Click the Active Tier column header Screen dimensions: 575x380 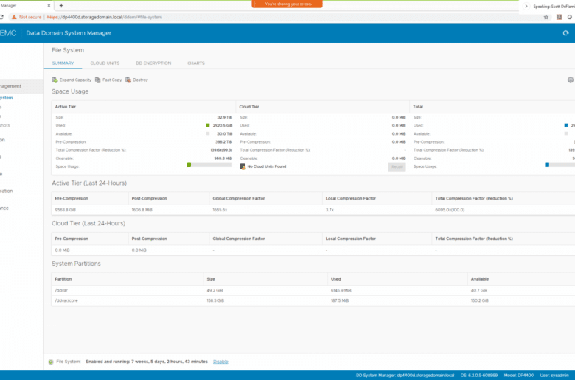coord(66,107)
